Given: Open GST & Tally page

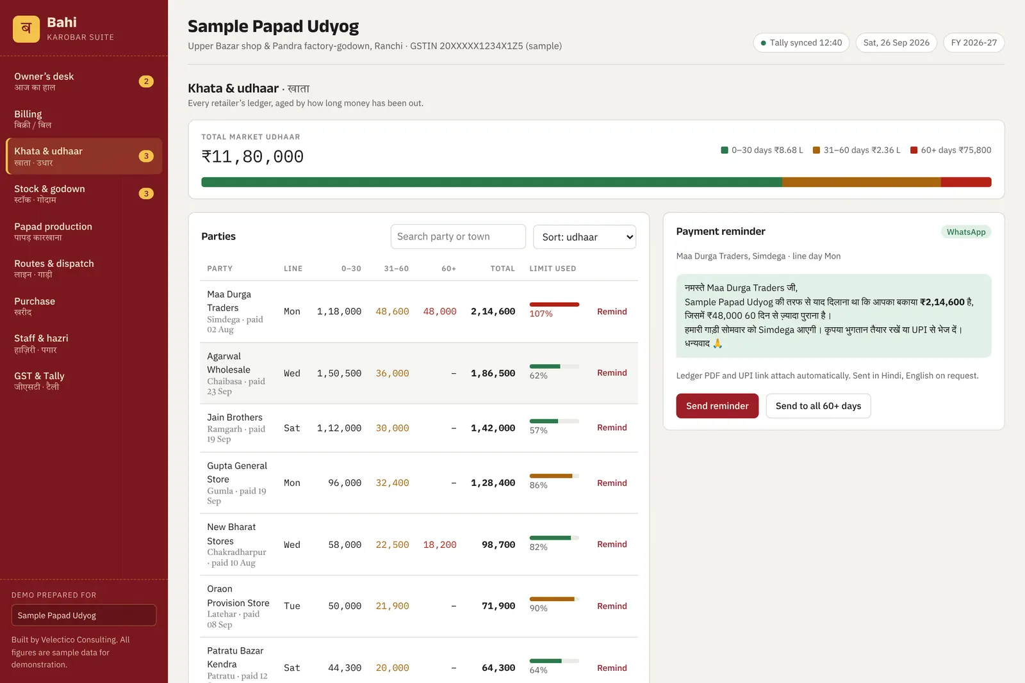Looking at the screenshot, I should pos(84,381).
